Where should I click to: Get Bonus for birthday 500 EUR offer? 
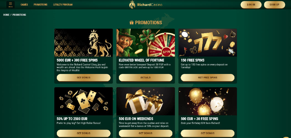(208, 133)
